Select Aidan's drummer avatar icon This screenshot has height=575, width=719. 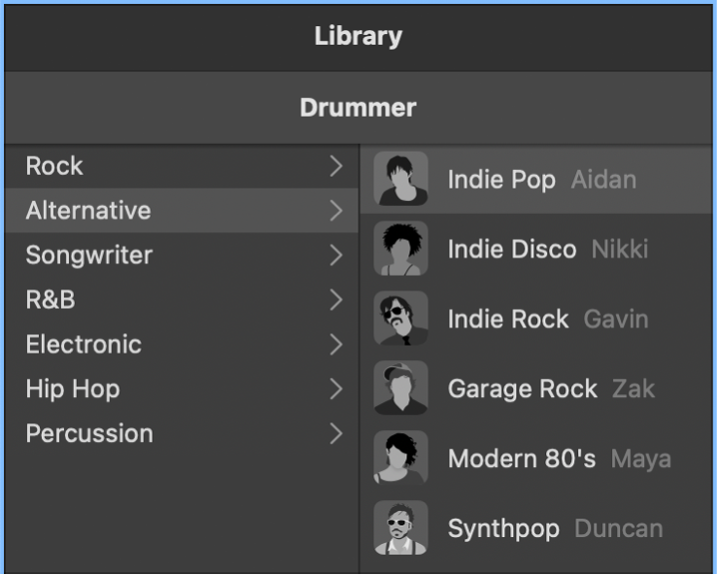[400, 179]
